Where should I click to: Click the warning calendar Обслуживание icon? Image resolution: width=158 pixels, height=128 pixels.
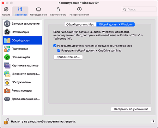click(x=7, y=82)
